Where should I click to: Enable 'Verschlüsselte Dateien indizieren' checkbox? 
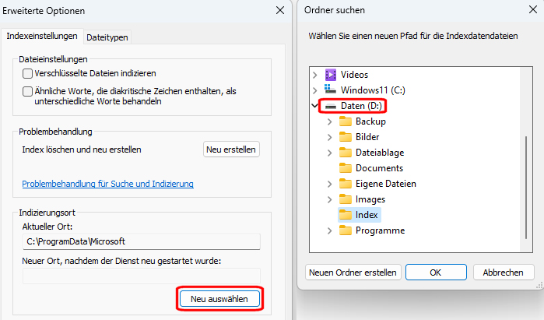tap(27, 74)
